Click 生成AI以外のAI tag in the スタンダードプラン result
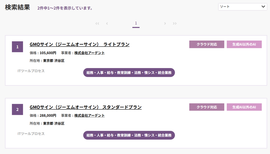This screenshot has height=154, width=270. 244,107
